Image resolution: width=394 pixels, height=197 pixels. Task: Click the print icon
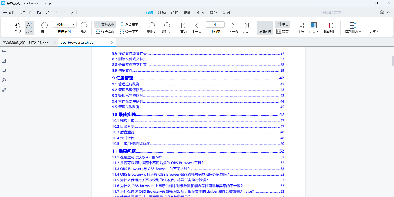47,13
